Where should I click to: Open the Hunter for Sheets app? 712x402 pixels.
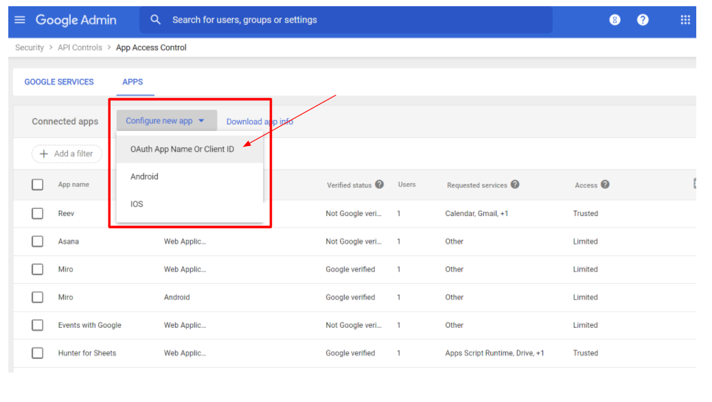(x=87, y=353)
